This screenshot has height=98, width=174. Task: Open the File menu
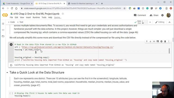point(11,17)
